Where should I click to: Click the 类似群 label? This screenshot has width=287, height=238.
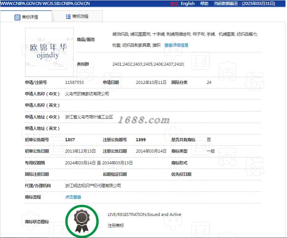click(x=83, y=64)
